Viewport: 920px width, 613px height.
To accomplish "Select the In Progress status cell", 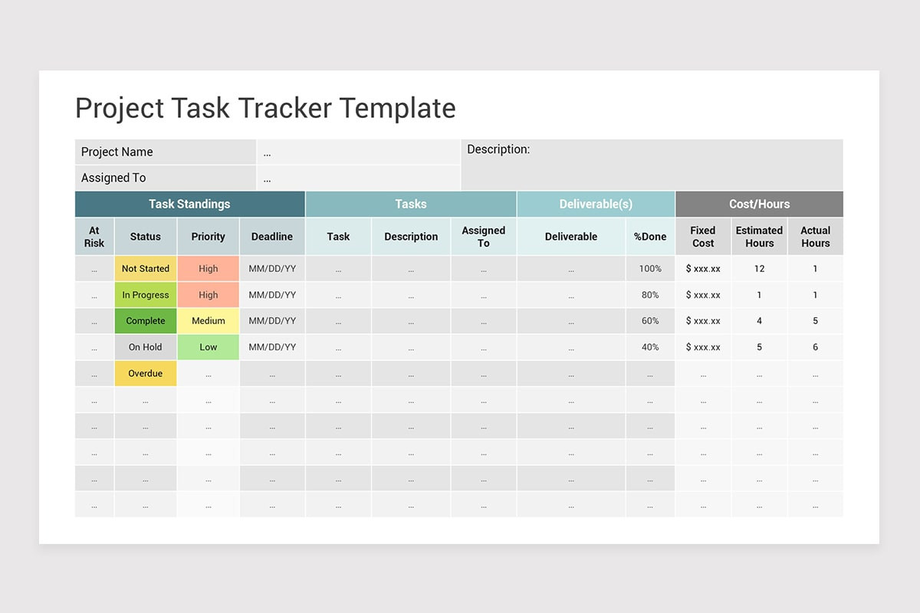I will coord(146,295).
